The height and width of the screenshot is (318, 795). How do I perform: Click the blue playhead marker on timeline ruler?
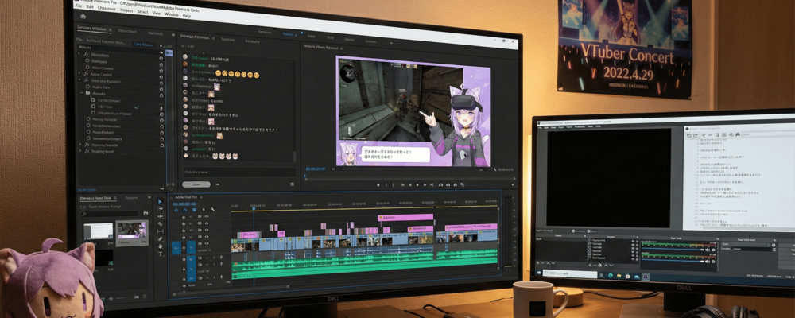point(254,208)
